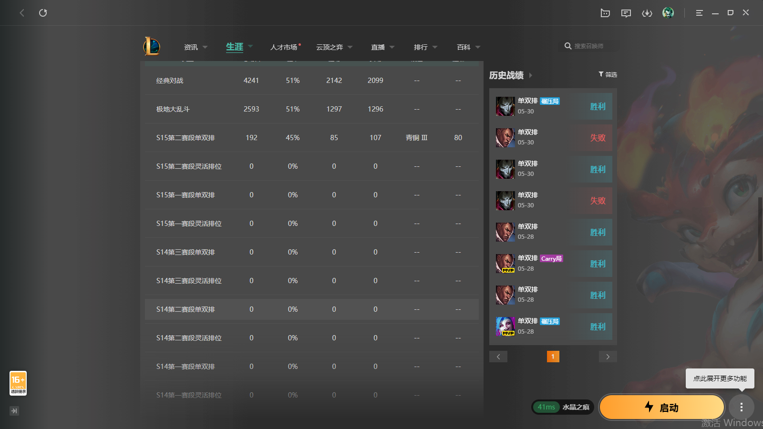Select the 经典对战 row
763x429 pixels.
312,81
